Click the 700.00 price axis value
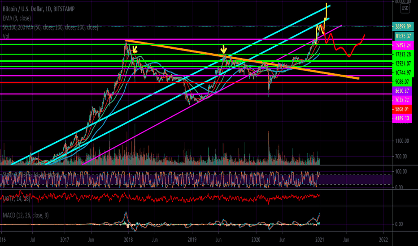This screenshot has height=246, width=418. pos(401,157)
